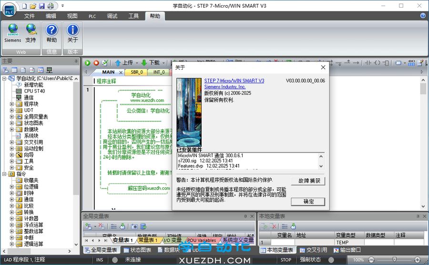429x265 pixels.
Task: Open the STEP 7-Micro/WIN SMART V3 link
Action: pyautogui.click(x=234, y=81)
